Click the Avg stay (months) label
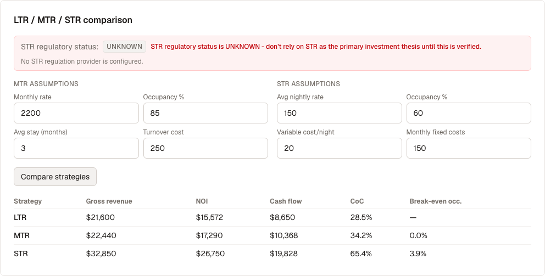This screenshot has width=545, height=276. click(x=41, y=132)
